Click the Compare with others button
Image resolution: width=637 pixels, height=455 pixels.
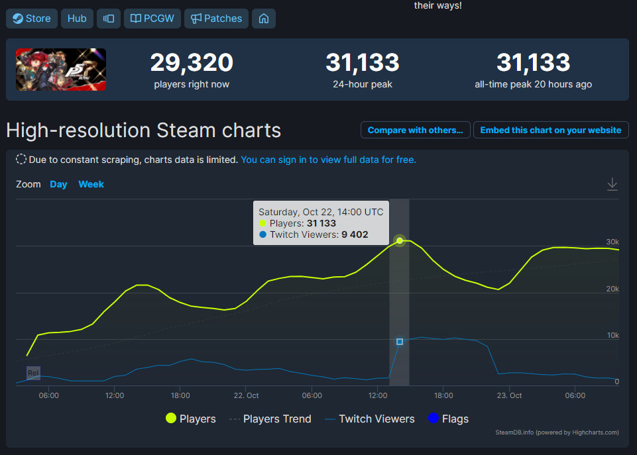tap(415, 130)
